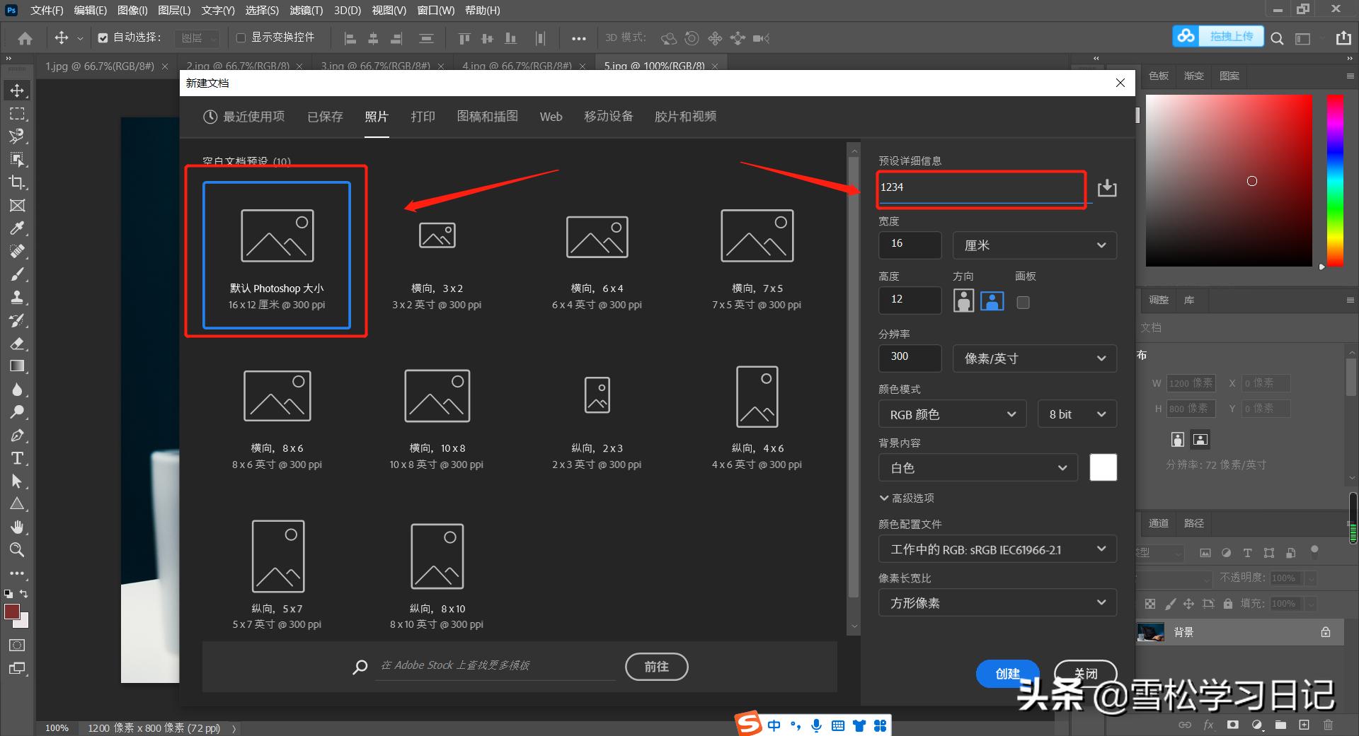Select the Zoom tool
Screen dimensions: 1359x736
coord(17,549)
